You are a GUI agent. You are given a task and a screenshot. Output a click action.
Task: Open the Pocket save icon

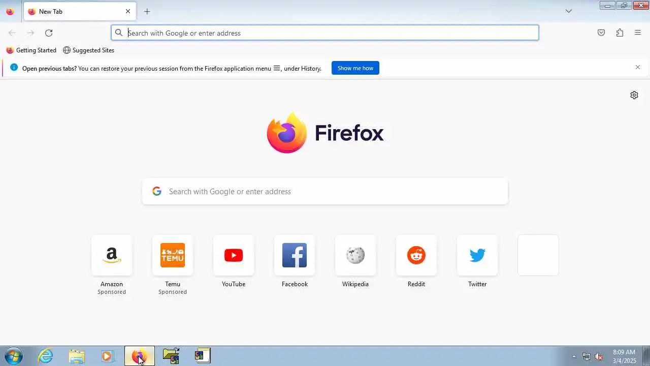pos(601,33)
